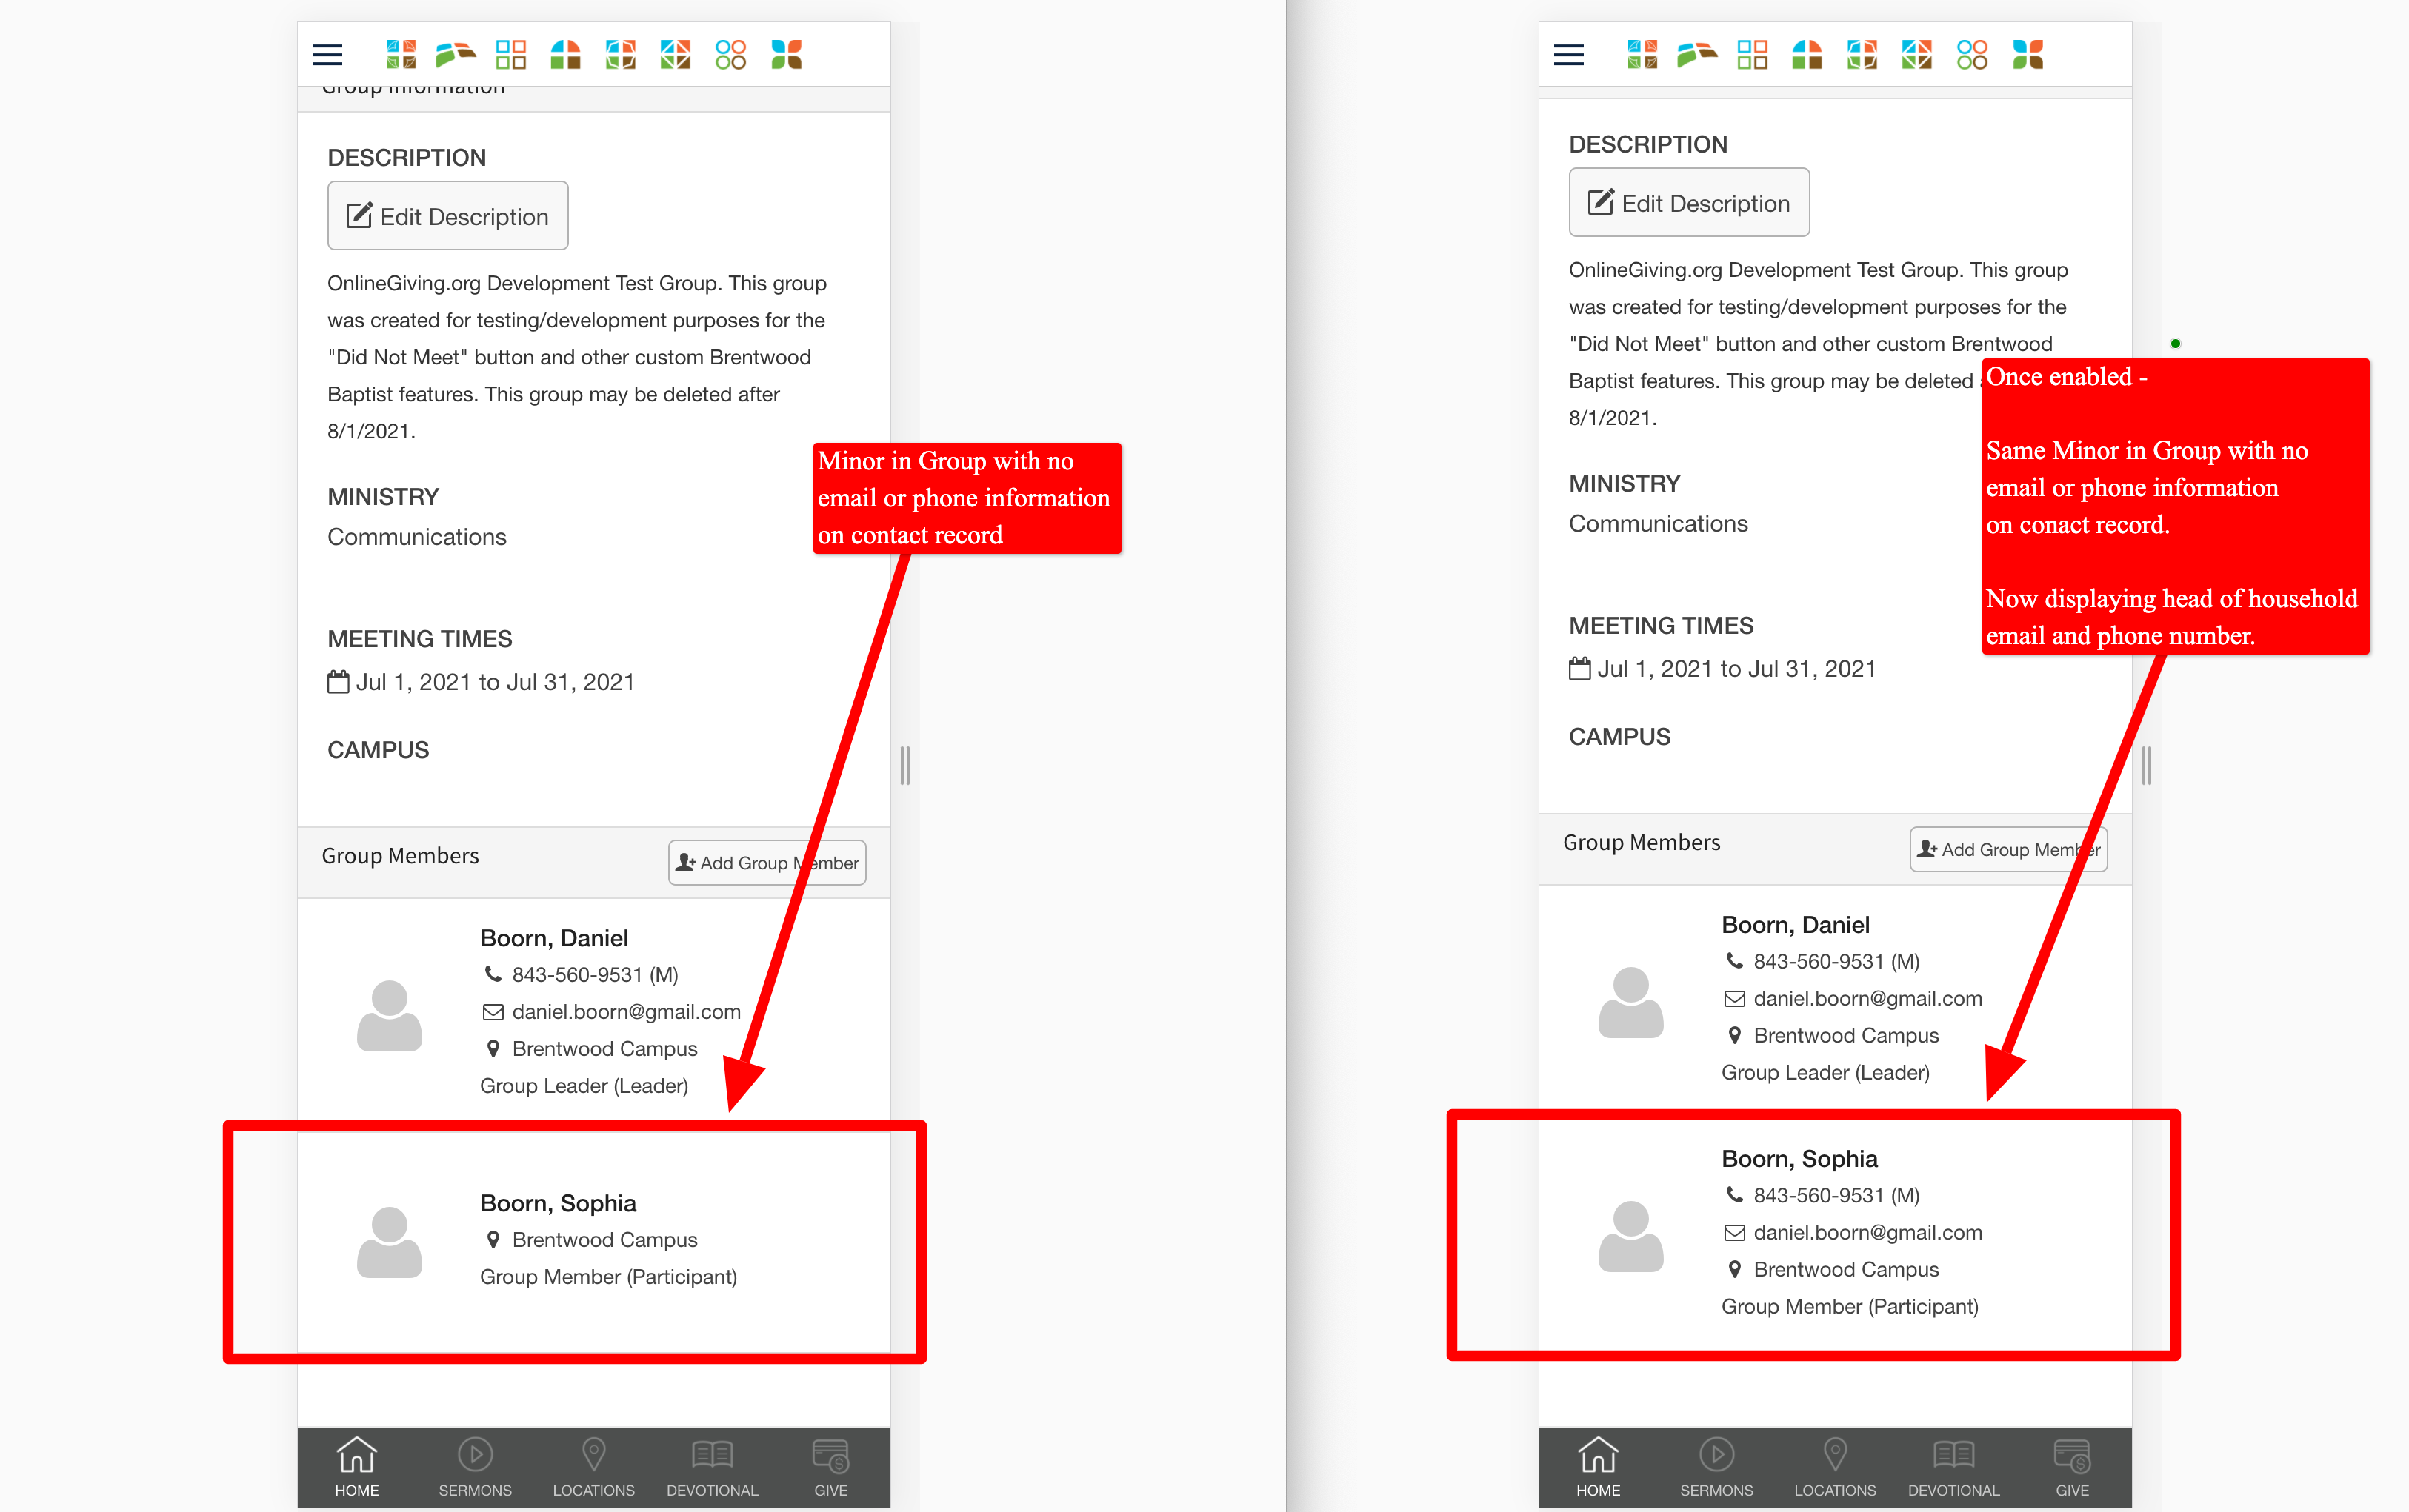Select Boorn, Daniel name in right phone view
This screenshot has width=2409, height=1512.
[x=1796, y=925]
